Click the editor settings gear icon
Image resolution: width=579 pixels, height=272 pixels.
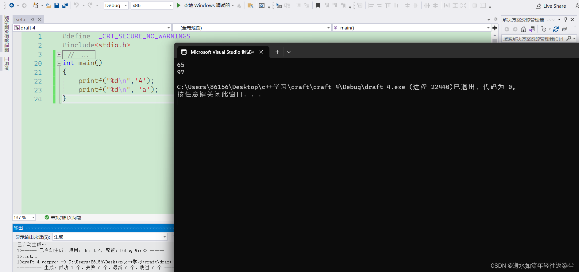pyautogui.click(x=496, y=19)
